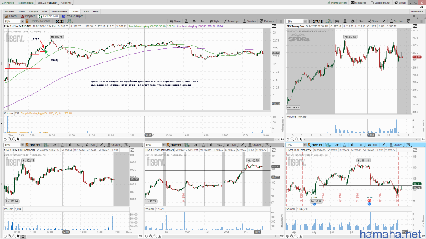426x239 pixels.
Task: Click Share on the FISV 1m chart
Action: tap(175, 21)
